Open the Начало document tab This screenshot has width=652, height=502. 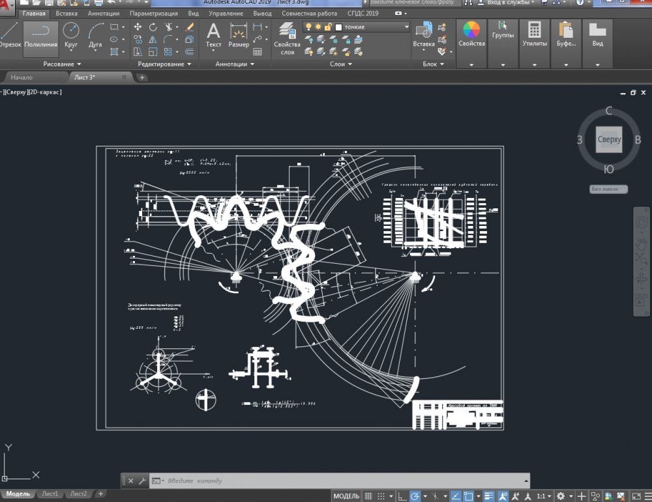pyautogui.click(x=22, y=77)
